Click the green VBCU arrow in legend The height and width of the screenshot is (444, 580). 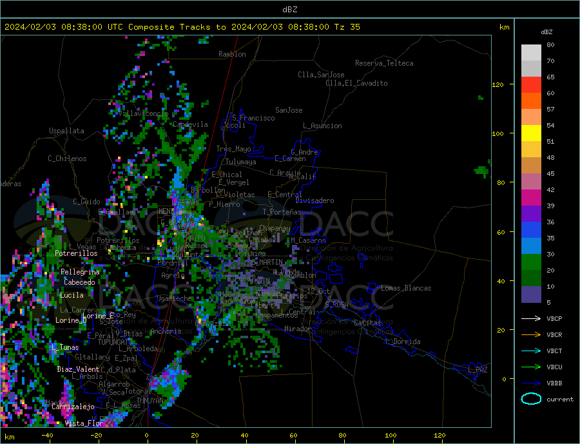[x=531, y=367]
